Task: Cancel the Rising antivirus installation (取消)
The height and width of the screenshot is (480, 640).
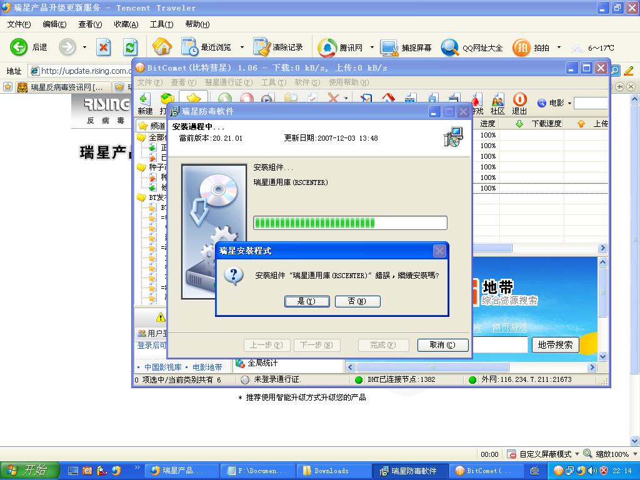Action: tap(443, 345)
